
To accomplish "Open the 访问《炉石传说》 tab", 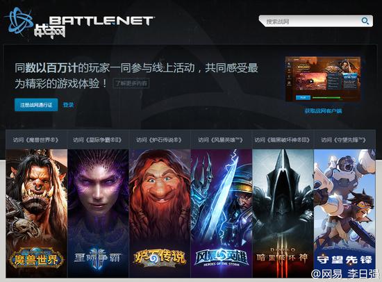I will (x=159, y=140).
